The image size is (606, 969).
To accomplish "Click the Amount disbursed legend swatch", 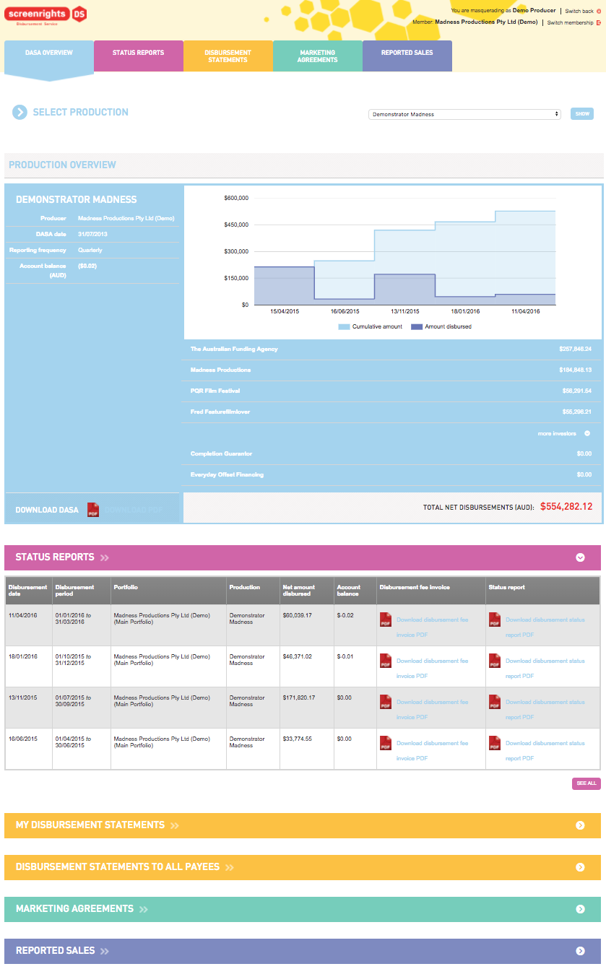I will (416, 327).
